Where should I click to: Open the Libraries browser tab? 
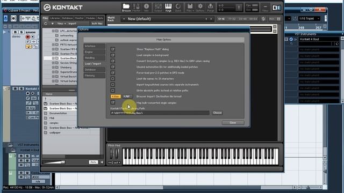[x=55, y=18]
